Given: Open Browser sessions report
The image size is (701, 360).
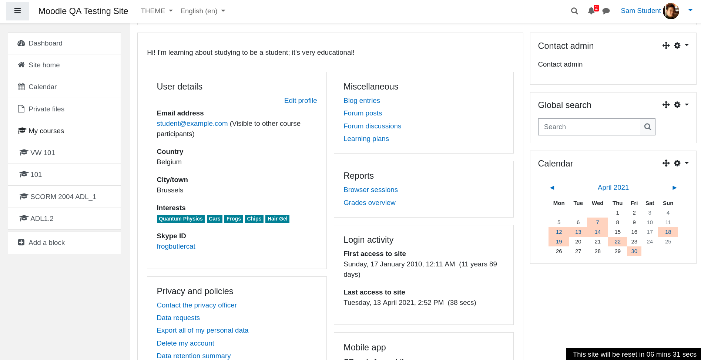Looking at the screenshot, I should coord(370,190).
